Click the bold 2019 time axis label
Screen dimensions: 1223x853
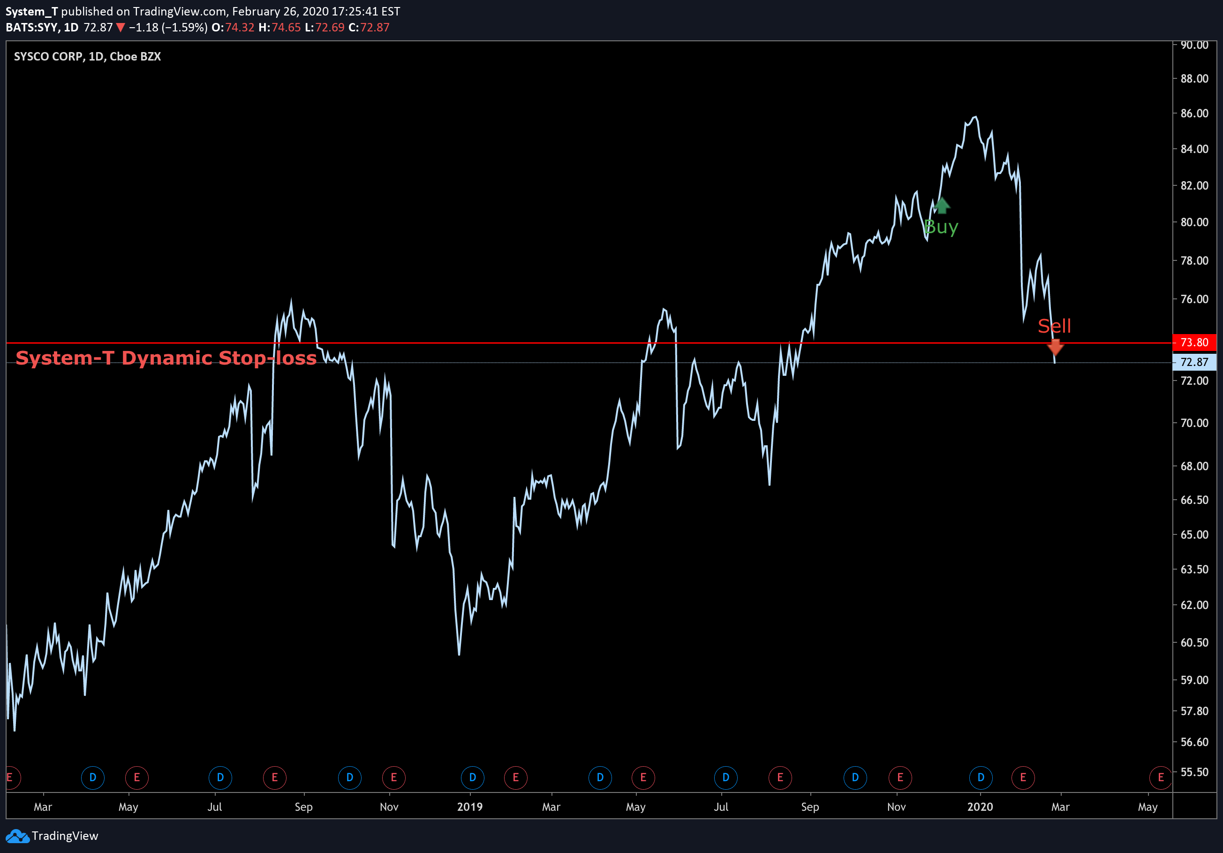pyautogui.click(x=470, y=807)
